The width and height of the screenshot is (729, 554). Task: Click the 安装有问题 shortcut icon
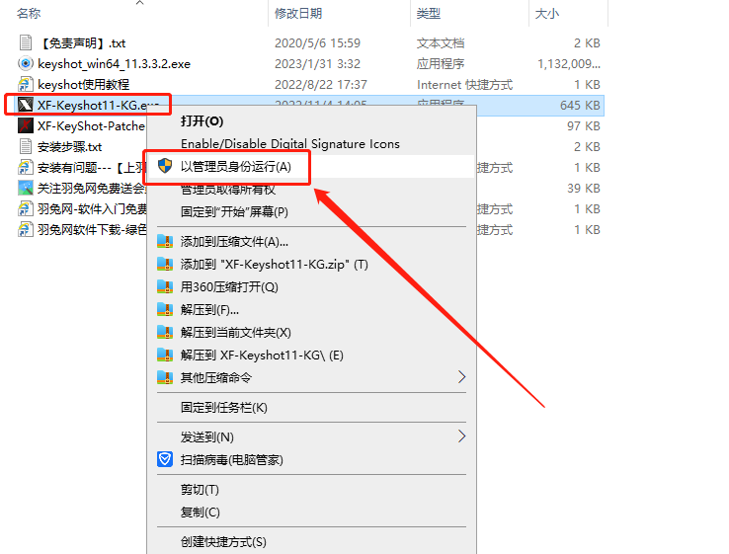coord(26,167)
